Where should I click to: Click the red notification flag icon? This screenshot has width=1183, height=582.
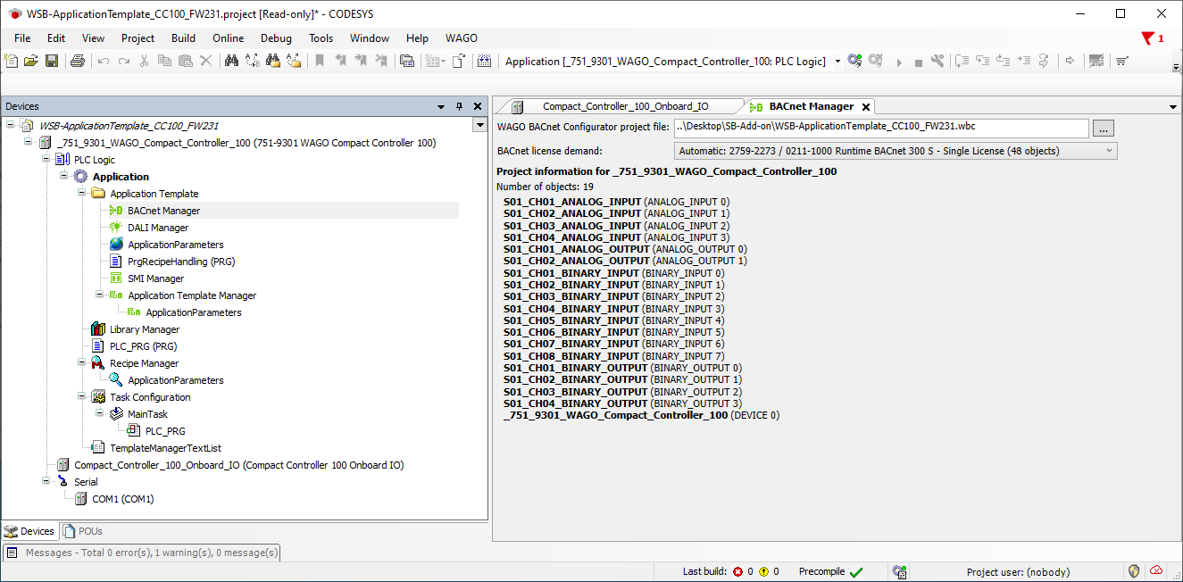tap(1148, 38)
